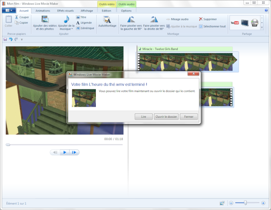
Task: Click the play button under the preview
Action: [x=64, y=152]
